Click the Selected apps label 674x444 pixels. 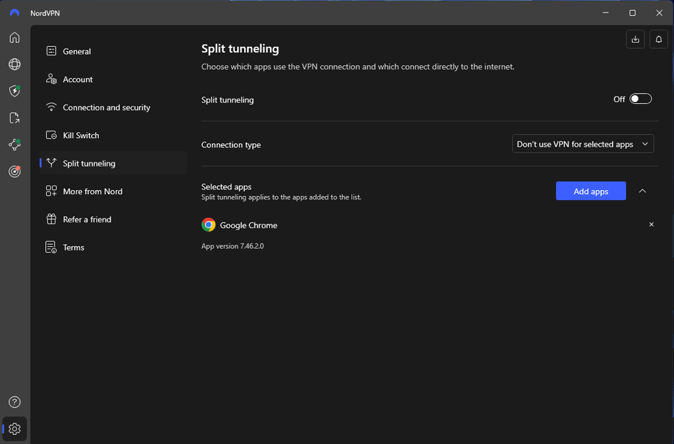tap(226, 187)
